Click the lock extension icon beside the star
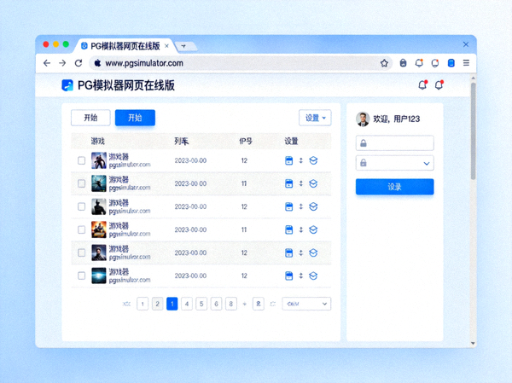 404,63
